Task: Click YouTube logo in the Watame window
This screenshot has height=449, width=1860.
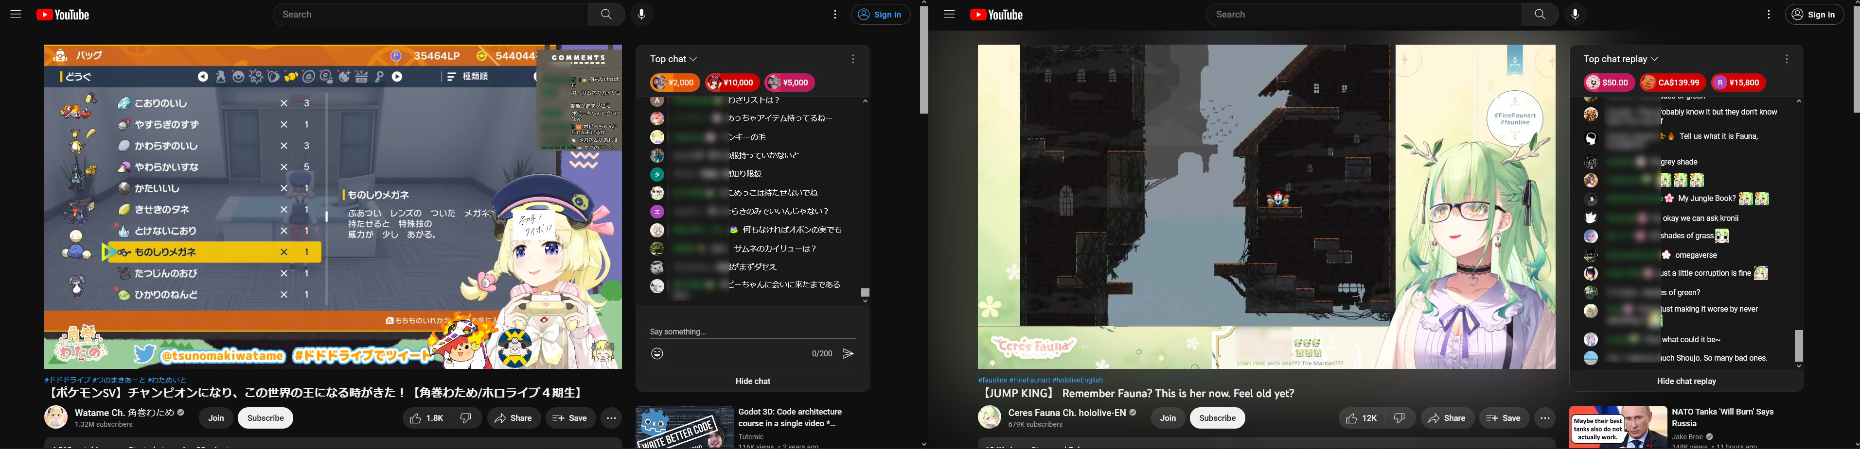Action: 63,15
